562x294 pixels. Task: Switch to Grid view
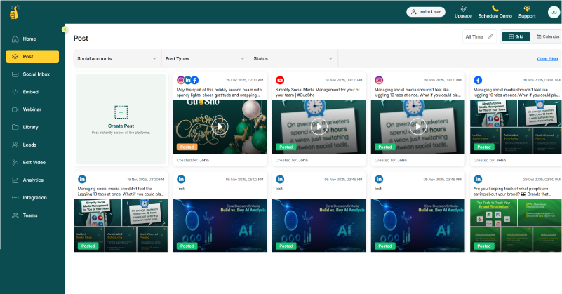[516, 36]
